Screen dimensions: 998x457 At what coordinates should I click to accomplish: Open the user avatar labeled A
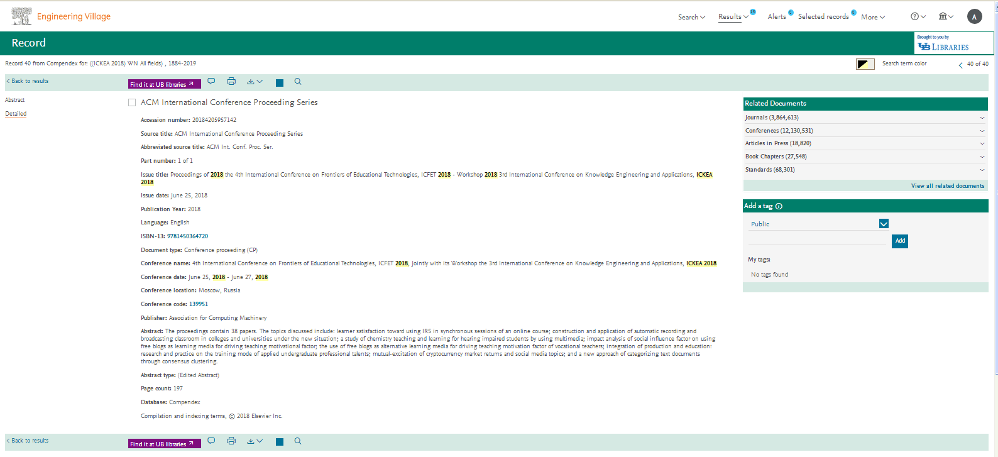tap(974, 17)
